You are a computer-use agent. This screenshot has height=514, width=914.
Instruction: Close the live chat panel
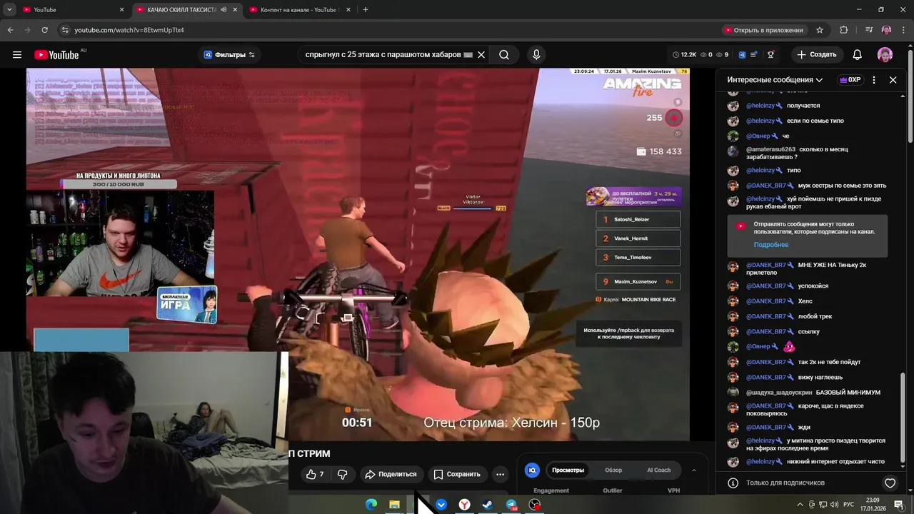(x=893, y=80)
